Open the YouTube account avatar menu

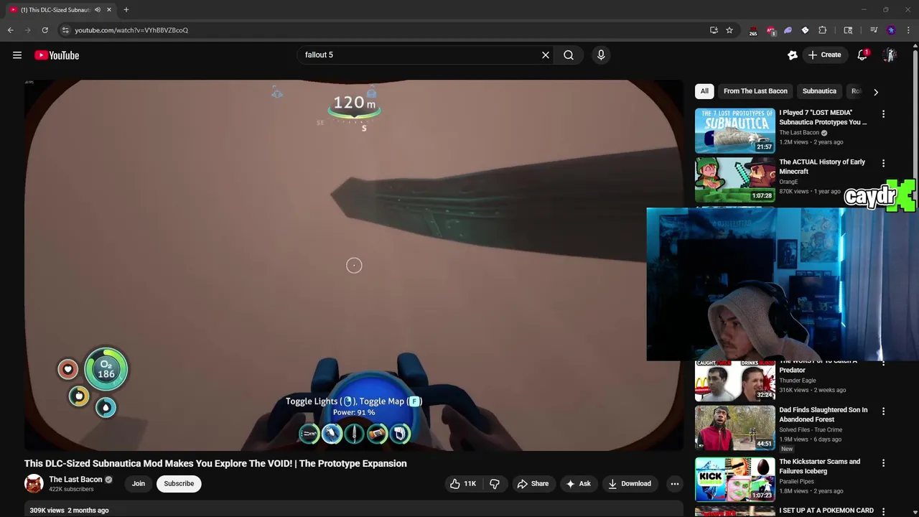coord(890,55)
